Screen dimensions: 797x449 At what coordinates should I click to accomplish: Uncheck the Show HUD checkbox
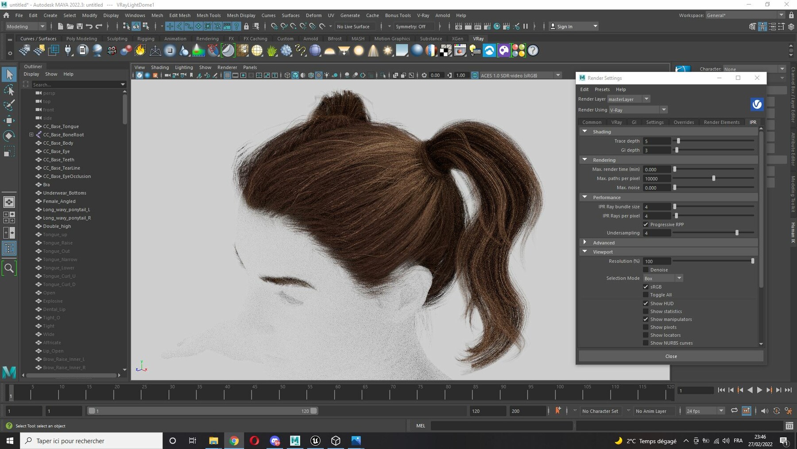point(646,303)
